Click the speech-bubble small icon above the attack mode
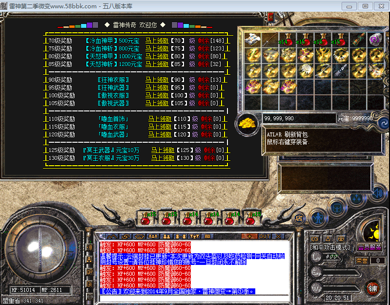Screen dimensions: 390x305 tap(315, 239)
